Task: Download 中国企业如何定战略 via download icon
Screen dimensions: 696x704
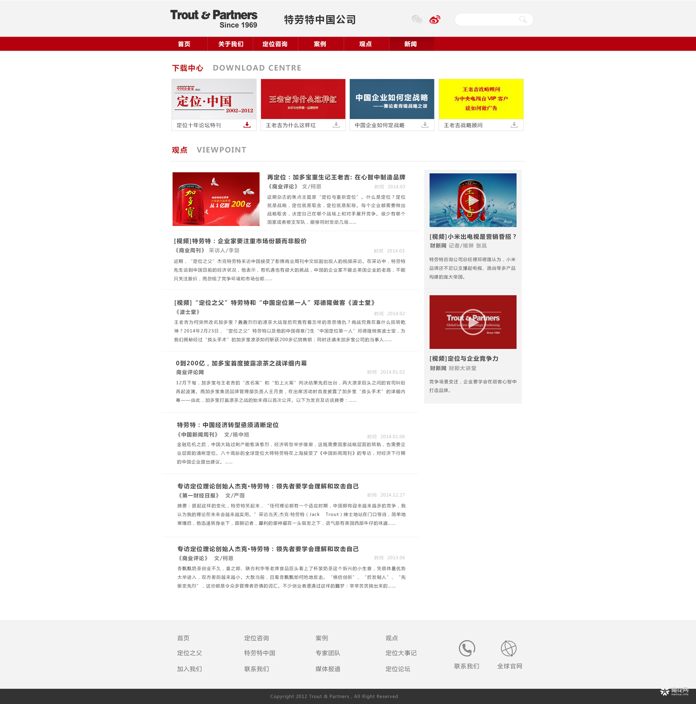Action: pos(425,125)
